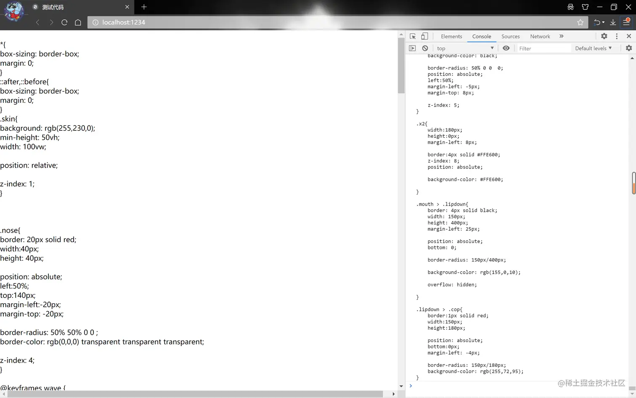Close the DevTools panel
Viewport: 636px width, 398px height.
[629, 36]
